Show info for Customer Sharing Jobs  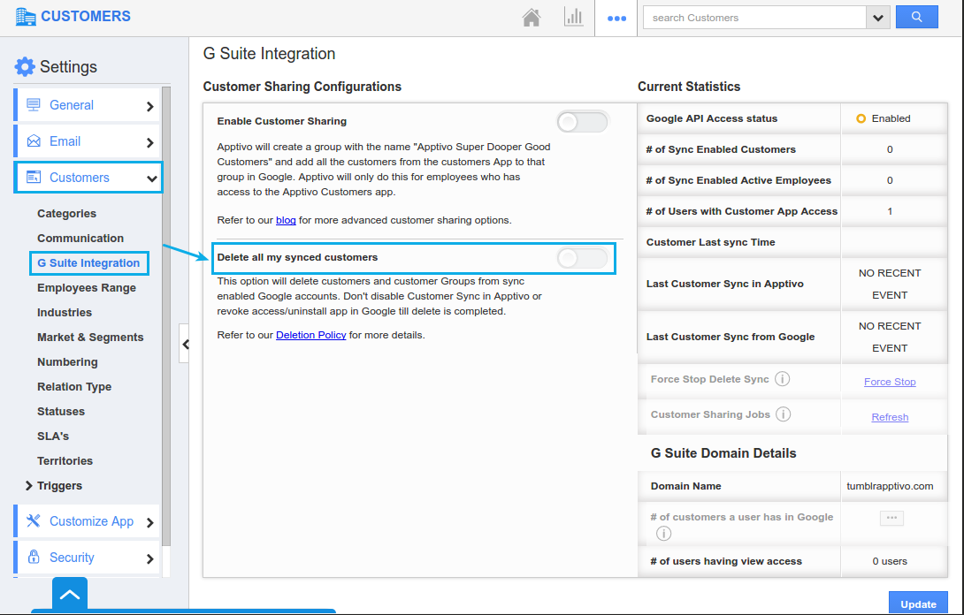[x=784, y=414]
